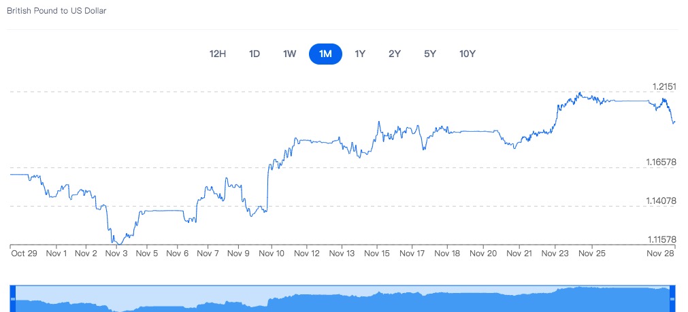Image resolution: width=688 pixels, height=312 pixels.
Task: Click the sharp rise on Nov 10
Action: [x=267, y=188]
